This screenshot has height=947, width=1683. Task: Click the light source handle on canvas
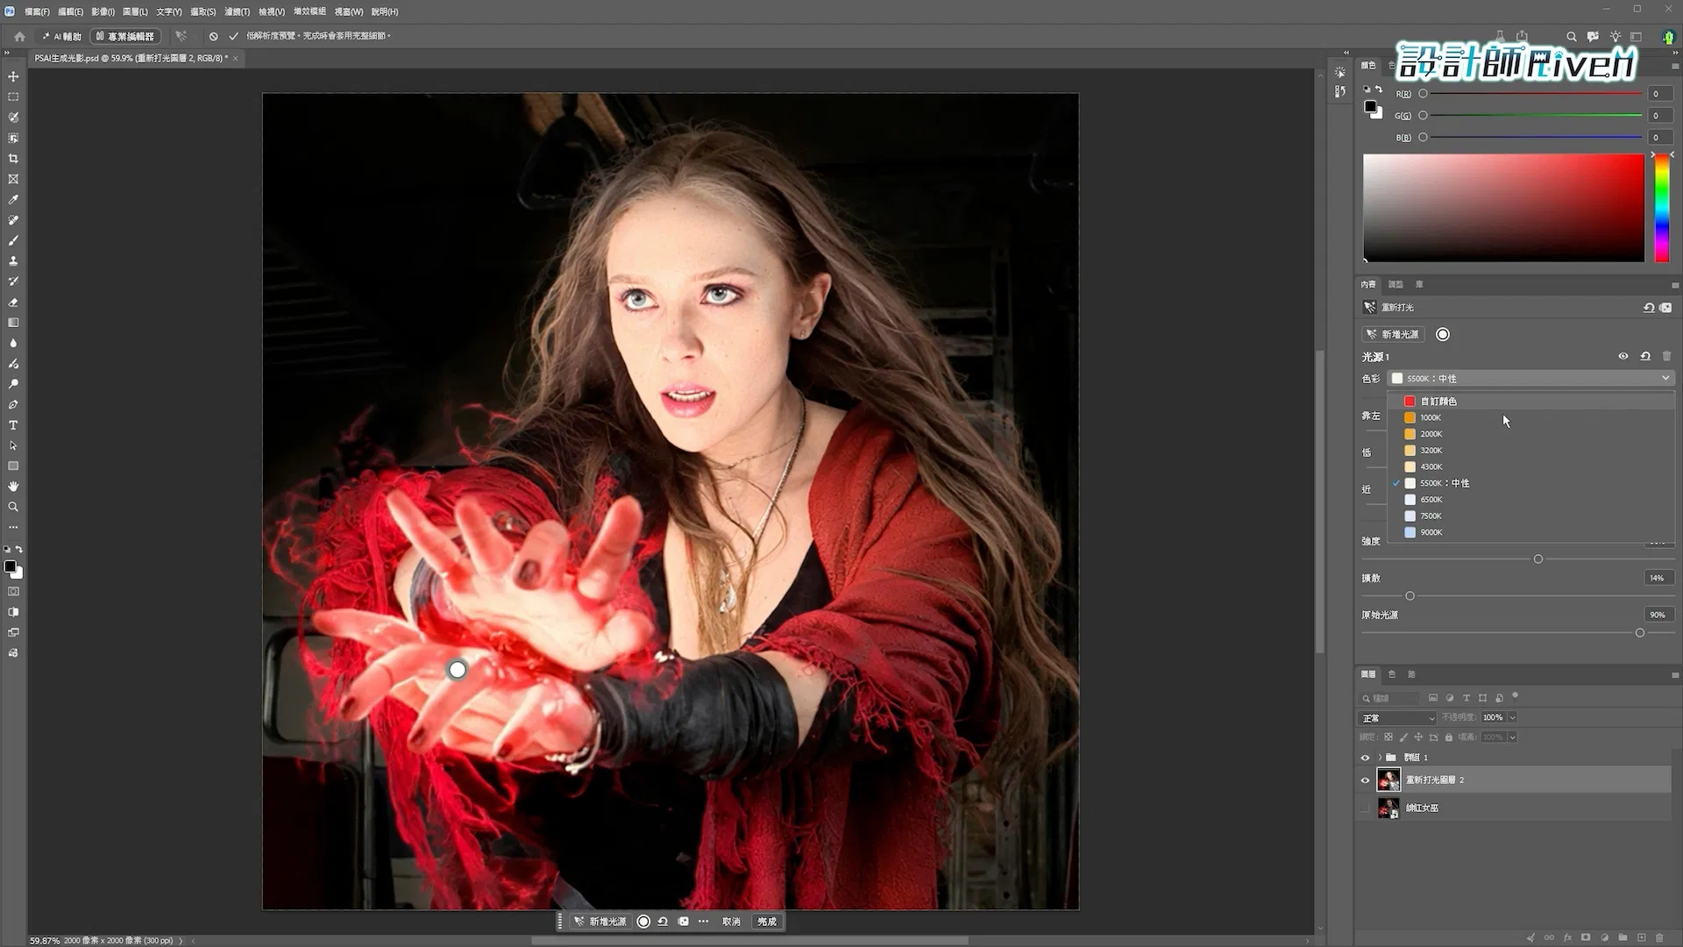click(x=458, y=670)
